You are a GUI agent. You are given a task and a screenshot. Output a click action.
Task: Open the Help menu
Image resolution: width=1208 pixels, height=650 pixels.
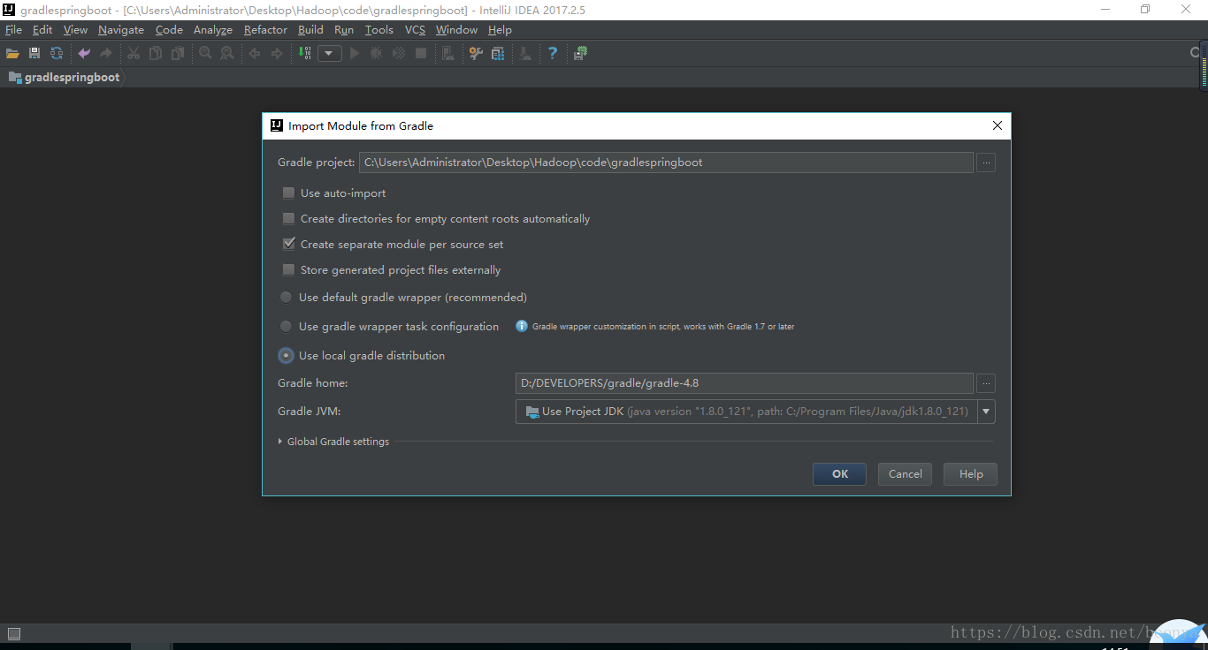coord(500,30)
